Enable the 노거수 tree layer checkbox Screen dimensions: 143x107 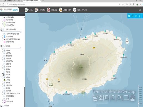pos(2,80)
